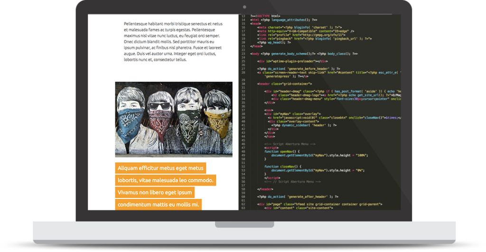Click the heading 'condimentum mattis eu mollis mi.'
The width and height of the screenshot is (486, 252).
point(159,204)
